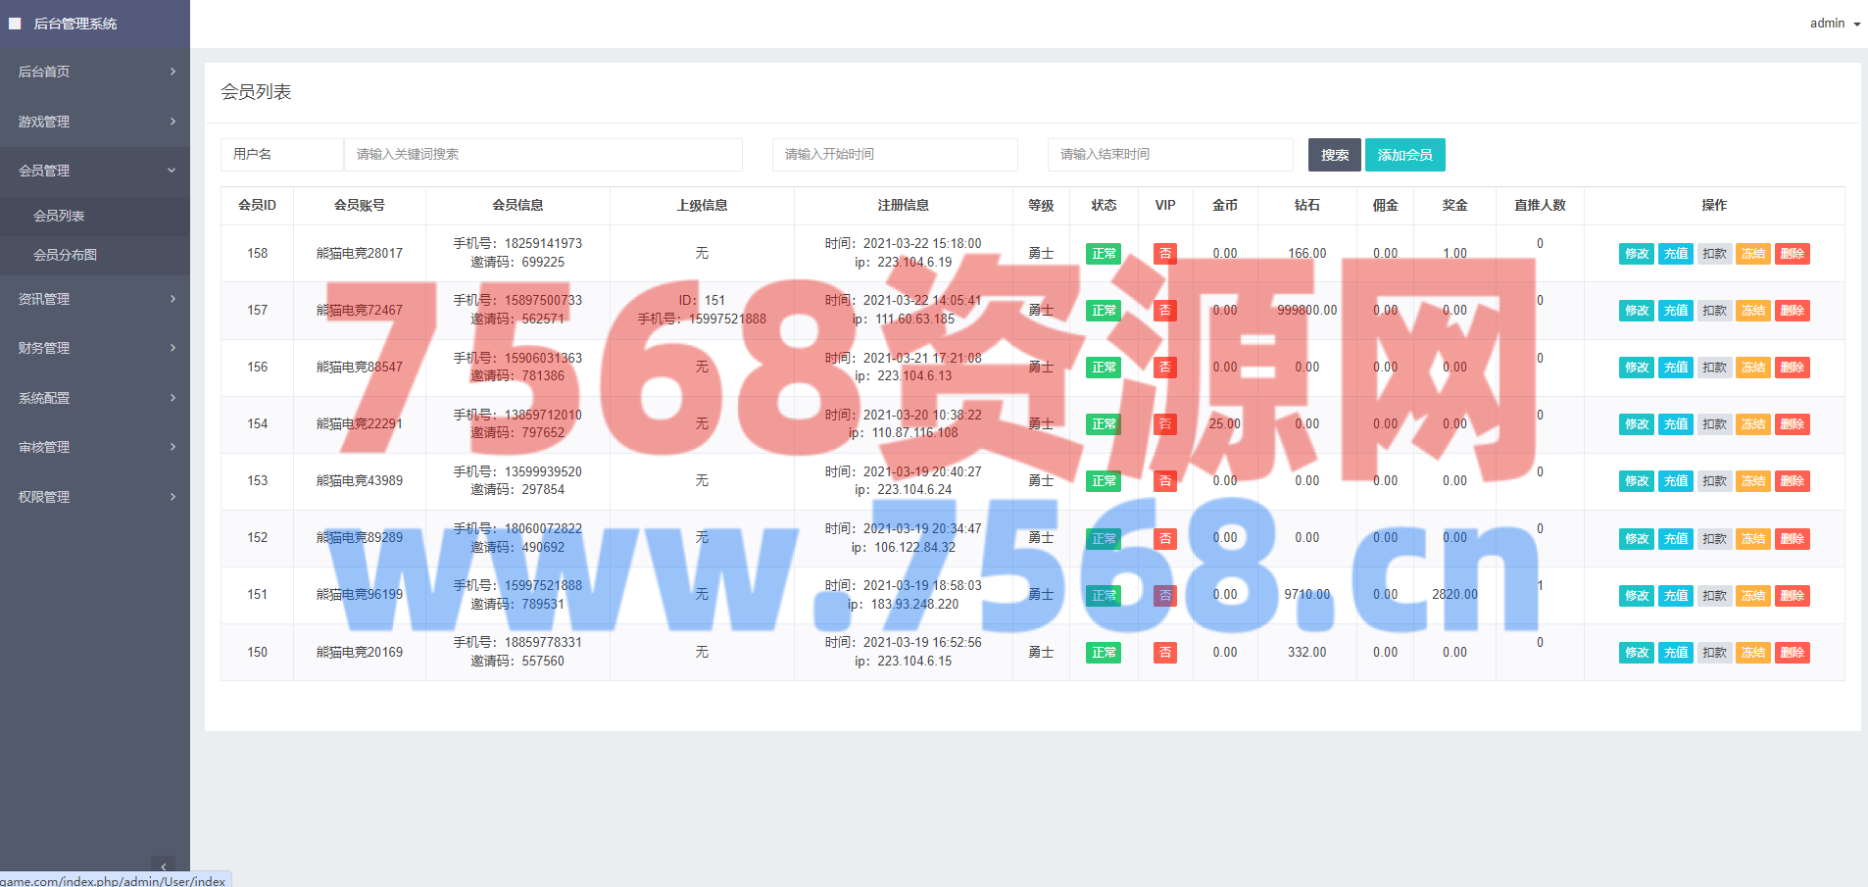Click 扣款 for member 156

coord(1714,368)
